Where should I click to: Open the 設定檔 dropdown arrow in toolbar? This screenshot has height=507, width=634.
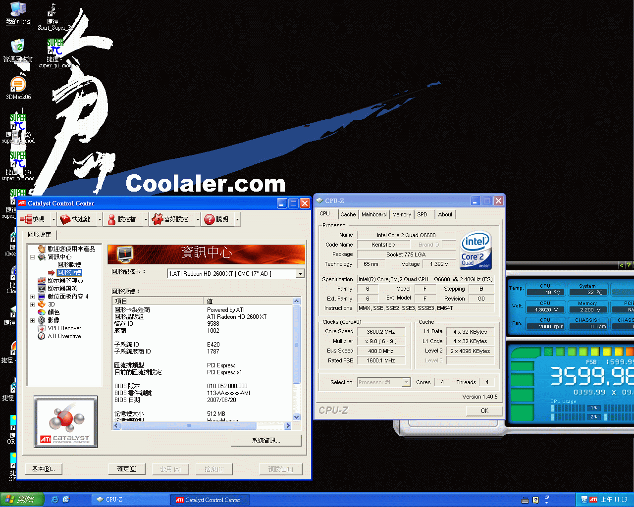[146, 219]
